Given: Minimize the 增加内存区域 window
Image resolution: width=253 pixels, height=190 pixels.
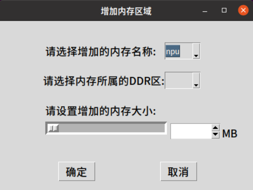Looking at the screenshot, I should (x=205, y=11).
